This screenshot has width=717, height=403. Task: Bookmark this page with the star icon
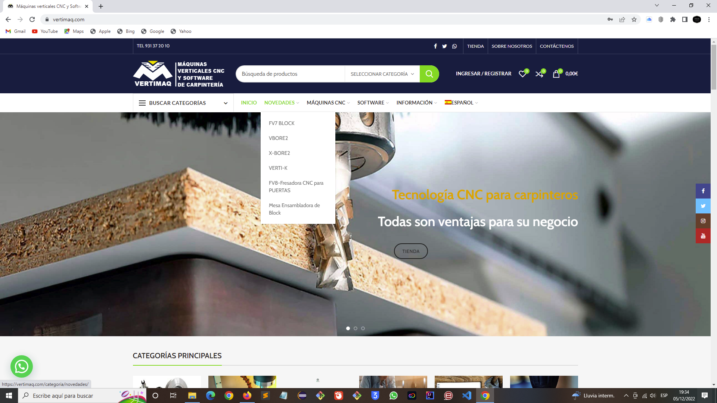coord(634,19)
